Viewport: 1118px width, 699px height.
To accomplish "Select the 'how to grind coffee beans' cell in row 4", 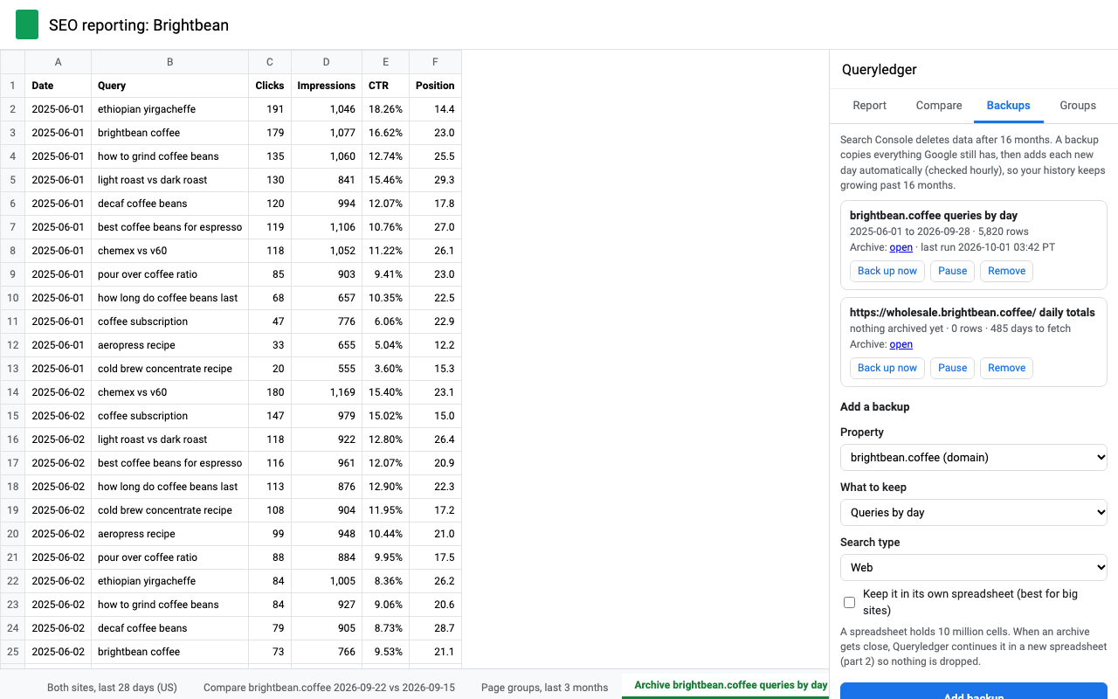I will tap(169, 156).
